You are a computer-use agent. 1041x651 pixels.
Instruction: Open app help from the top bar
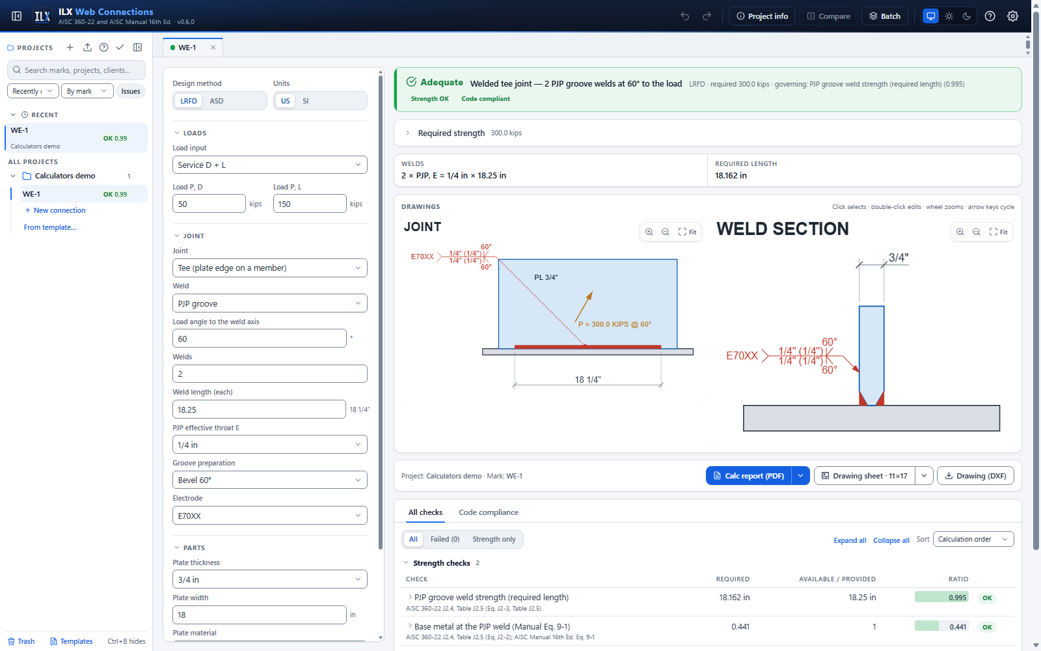(x=990, y=16)
